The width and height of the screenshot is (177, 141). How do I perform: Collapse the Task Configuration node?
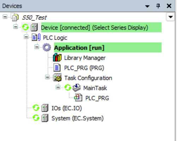click(47, 77)
